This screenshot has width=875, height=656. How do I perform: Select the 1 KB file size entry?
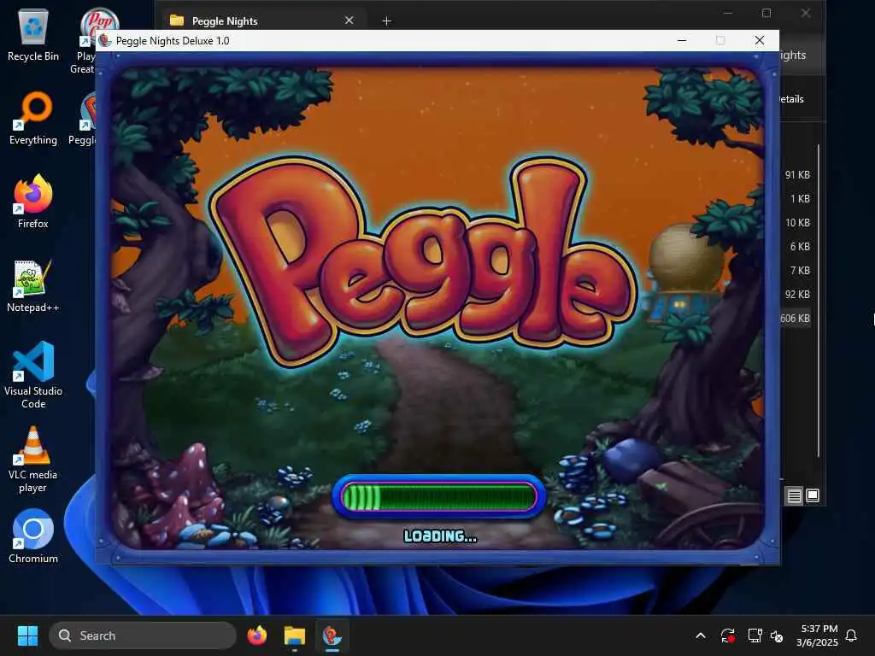pyautogui.click(x=800, y=198)
